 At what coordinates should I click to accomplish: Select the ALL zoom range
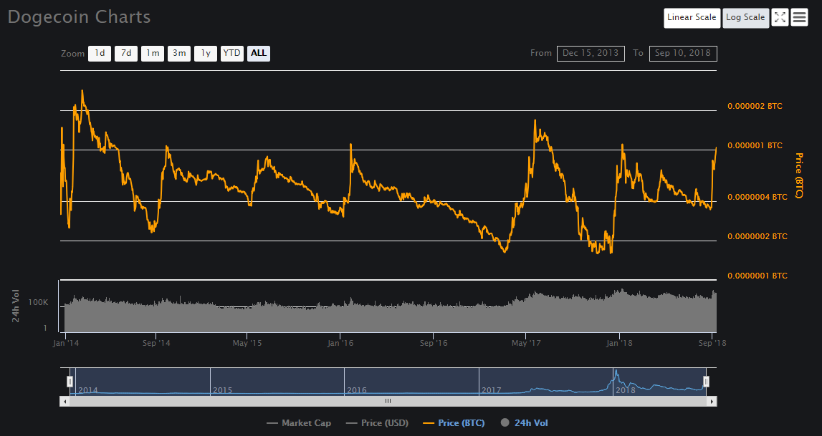(259, 54)
